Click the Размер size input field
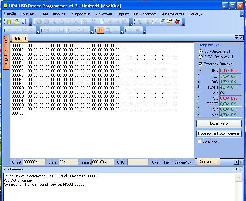 point(103,162)
